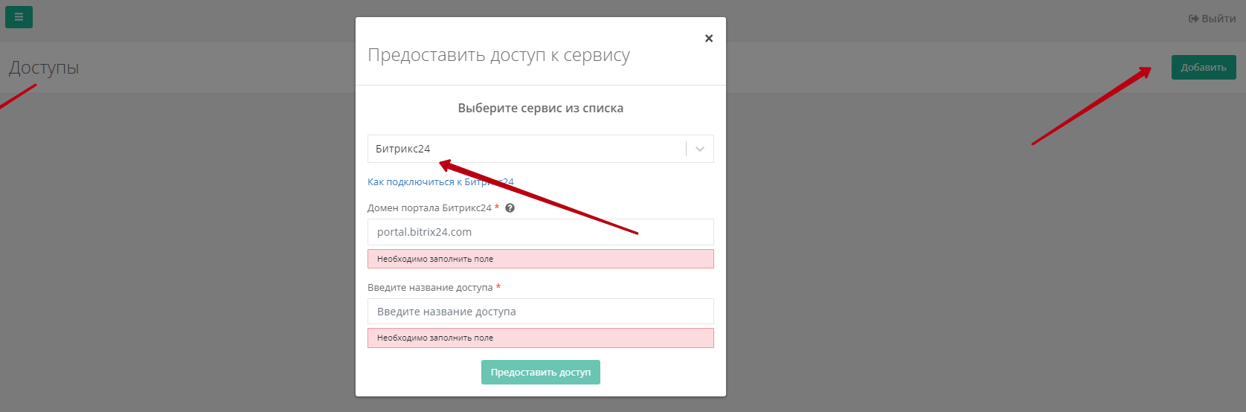Click the error message under the domain field
1246x412 pixels.
click(540, 259)
